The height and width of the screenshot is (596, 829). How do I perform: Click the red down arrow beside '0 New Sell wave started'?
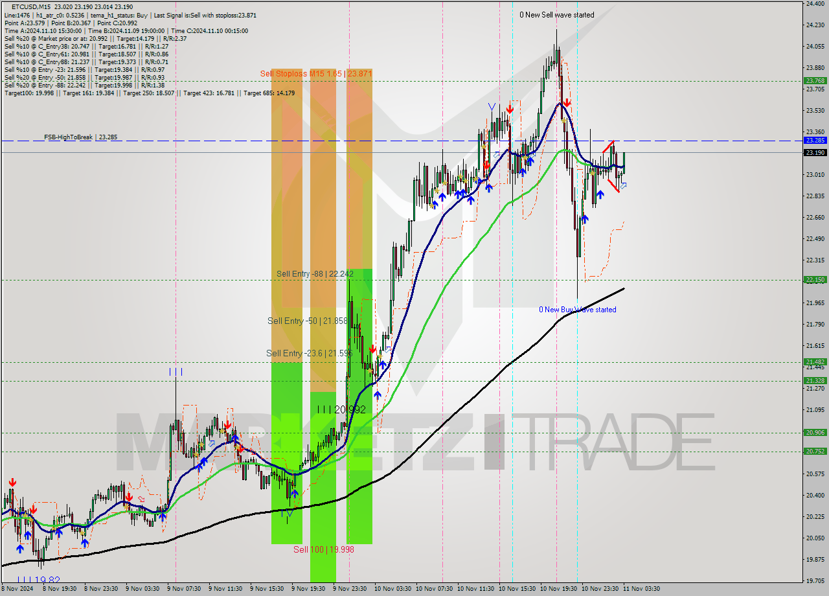click(567, 102)
